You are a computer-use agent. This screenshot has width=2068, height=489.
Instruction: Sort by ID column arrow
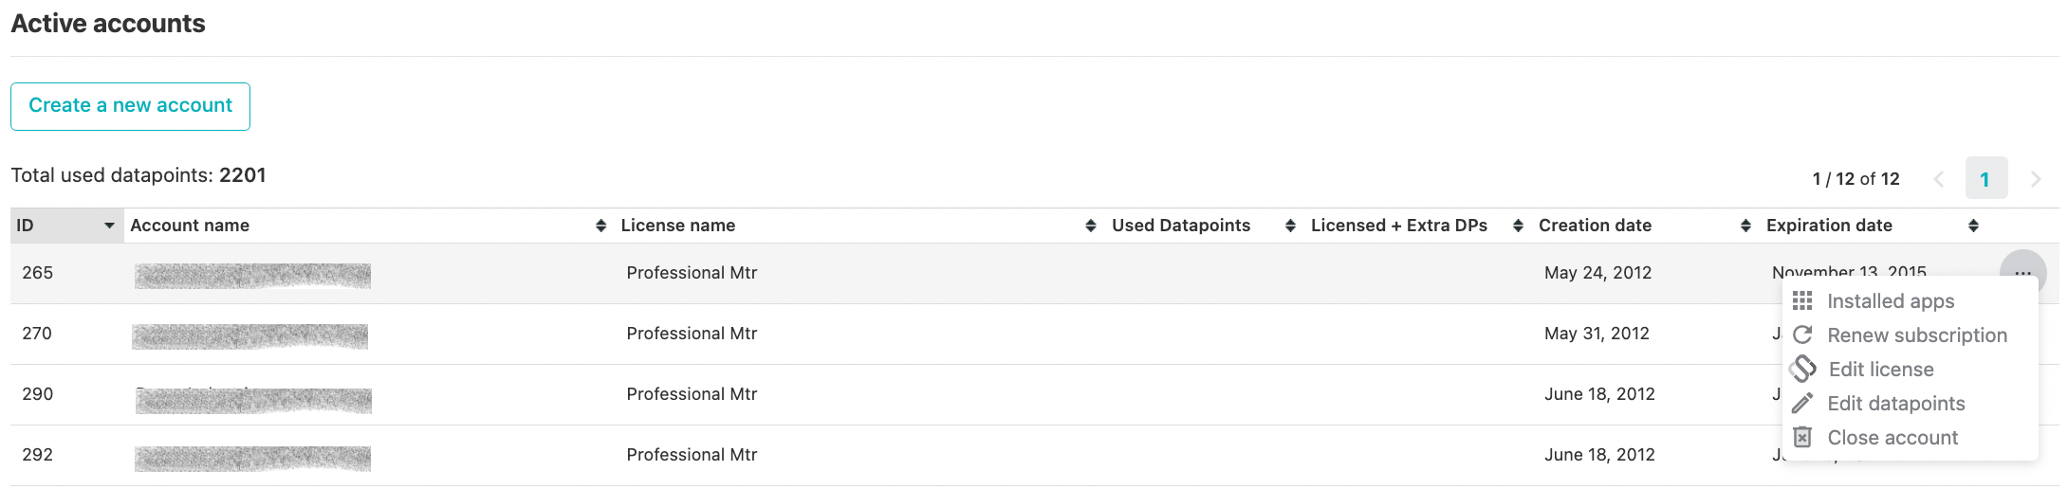point(109,226)
